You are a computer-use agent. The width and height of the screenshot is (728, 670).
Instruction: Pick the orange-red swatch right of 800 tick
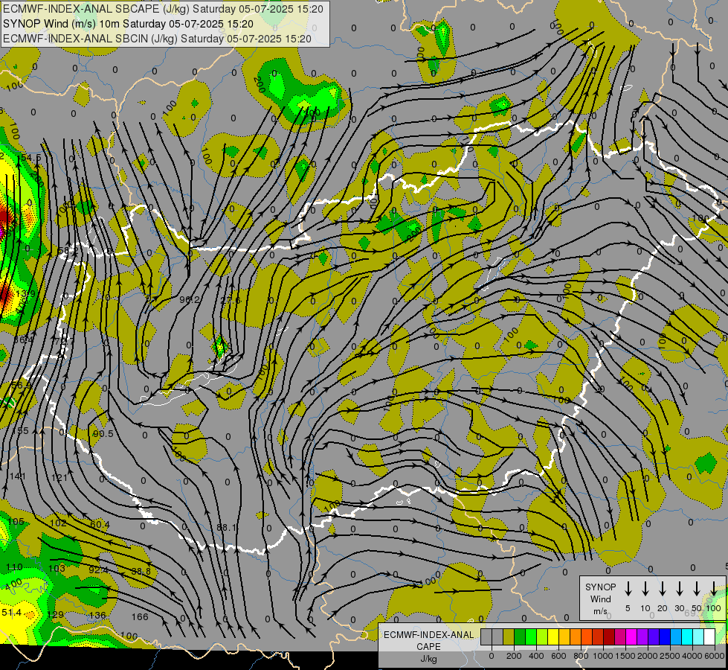pyautogui.click(x=587, y=636)
